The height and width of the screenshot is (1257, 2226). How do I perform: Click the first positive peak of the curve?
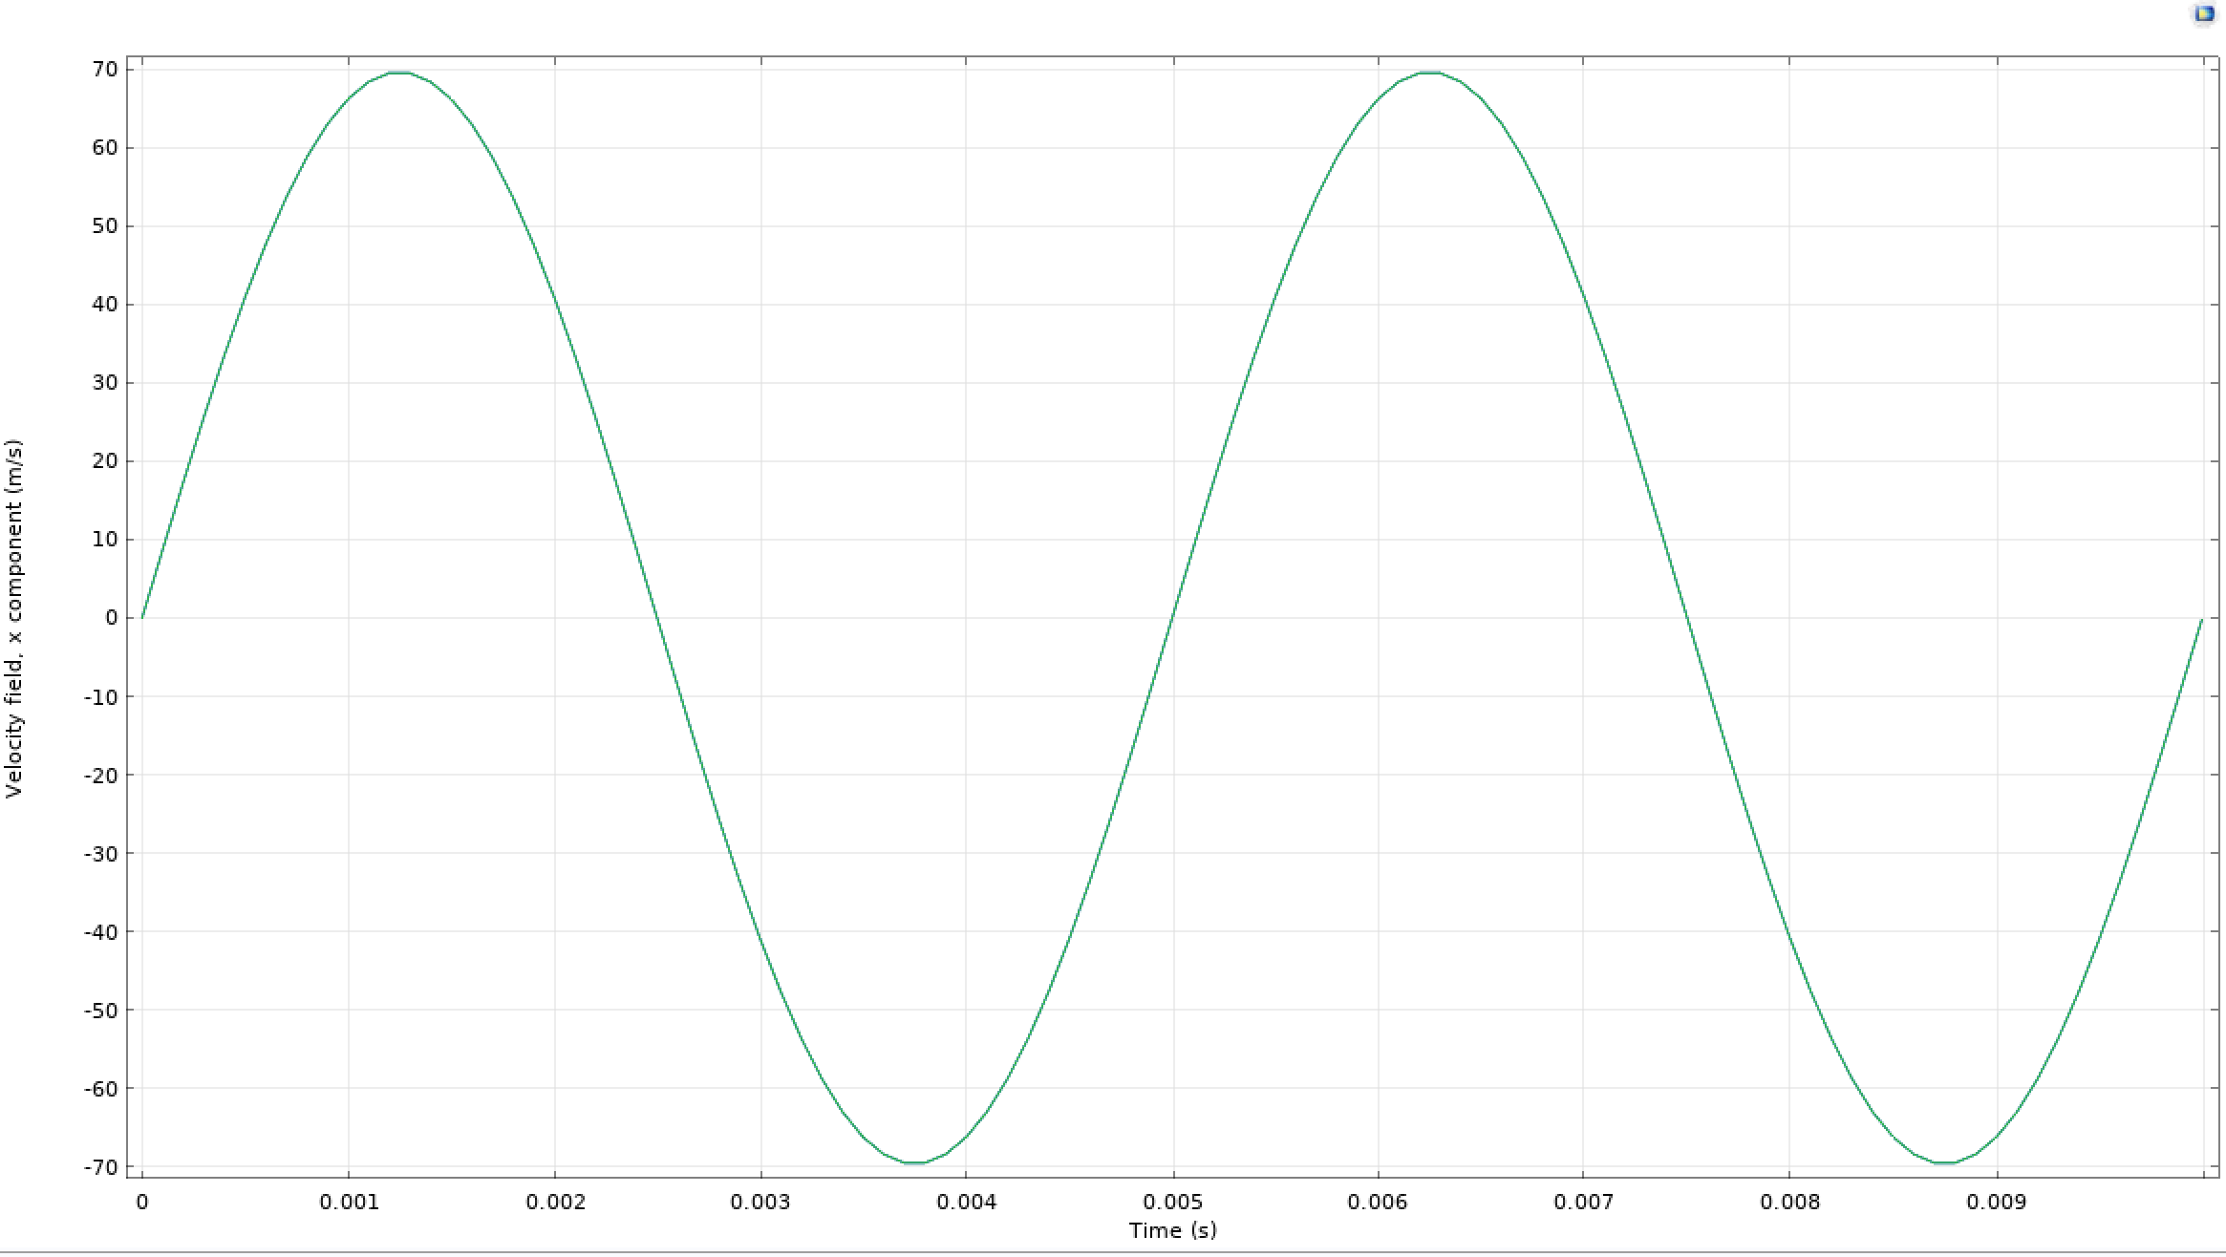tap(400, 73)
